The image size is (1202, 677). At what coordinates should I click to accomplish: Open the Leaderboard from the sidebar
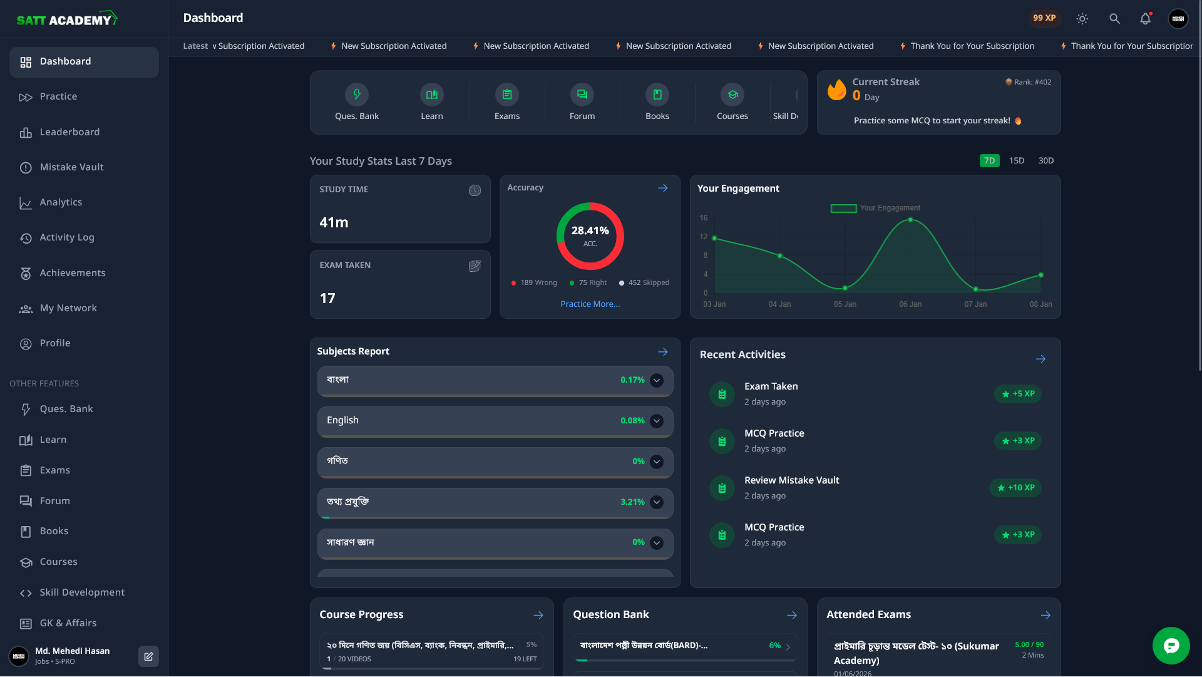pos(69,132)
